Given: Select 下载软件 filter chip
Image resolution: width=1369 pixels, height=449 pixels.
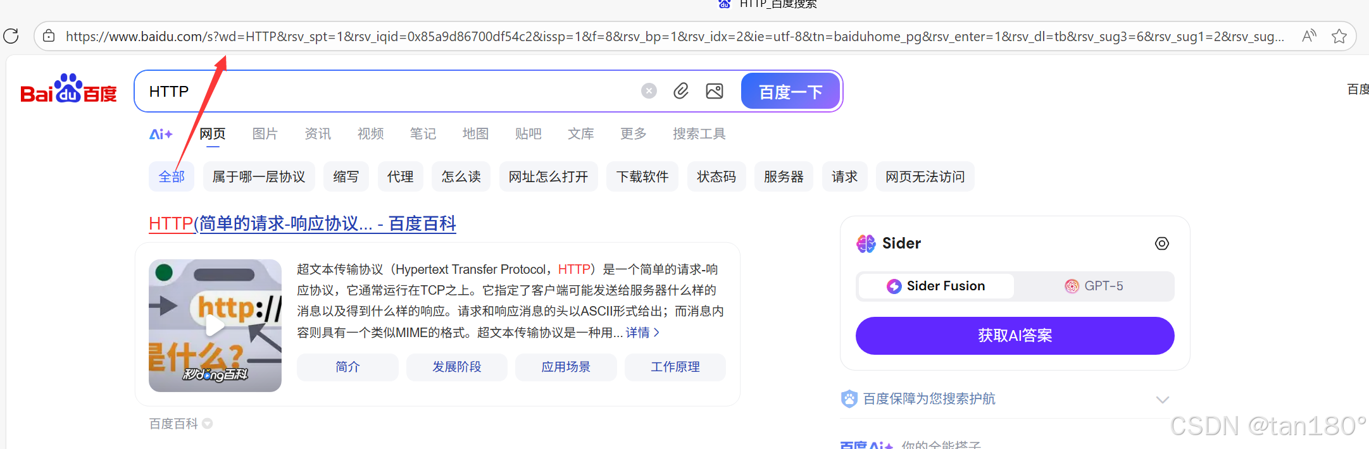Looking at the screenshot, I should 642,176.
